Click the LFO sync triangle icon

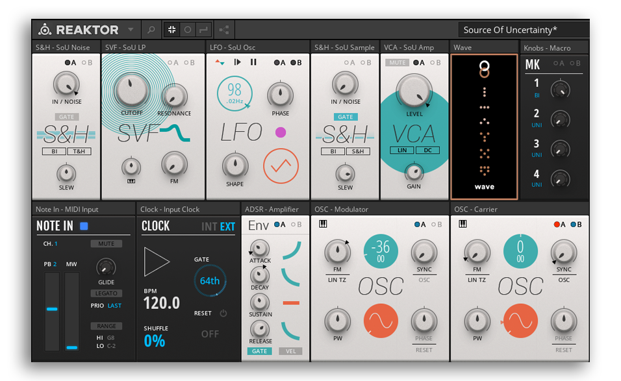point(220,62)
